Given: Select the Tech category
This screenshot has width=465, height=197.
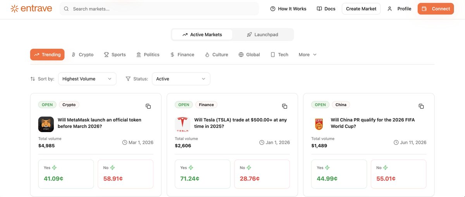Looking at the screenshot, I should click(x=279, y=54).
